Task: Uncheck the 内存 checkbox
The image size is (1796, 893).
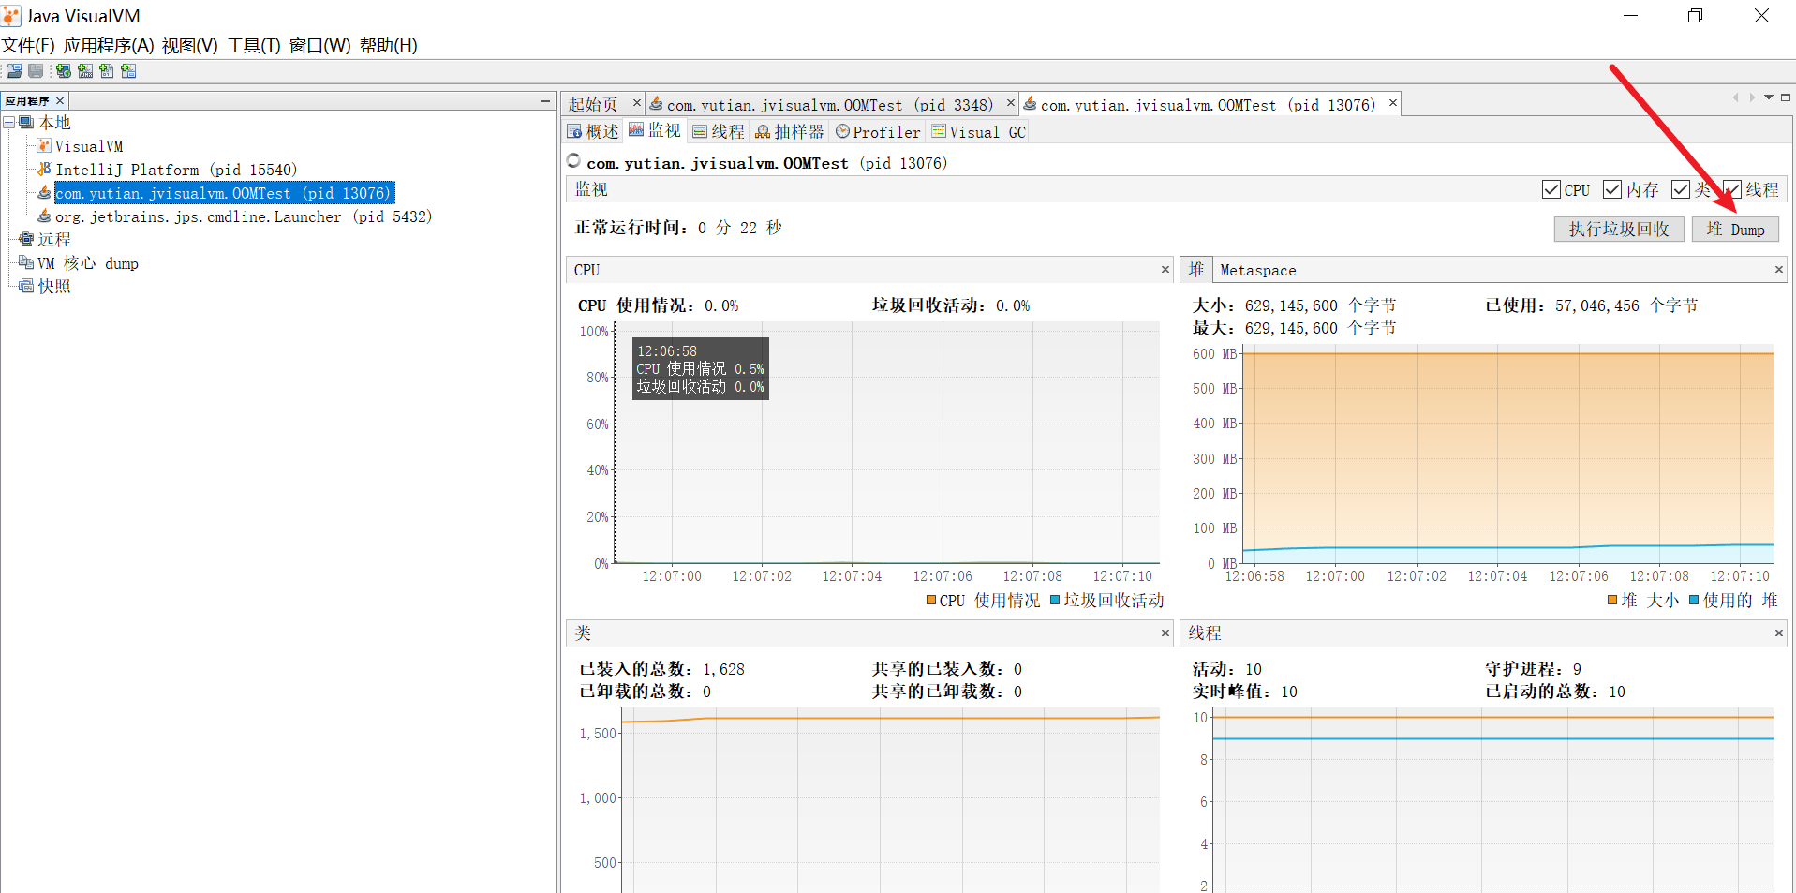Action: (x=1612, y=190)
